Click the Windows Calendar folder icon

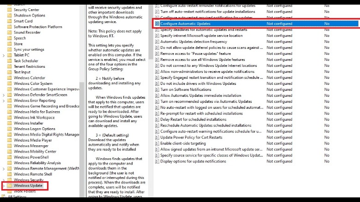(9, 78)
